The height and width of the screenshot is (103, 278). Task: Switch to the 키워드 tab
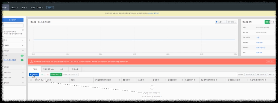[x=34, y=69]
